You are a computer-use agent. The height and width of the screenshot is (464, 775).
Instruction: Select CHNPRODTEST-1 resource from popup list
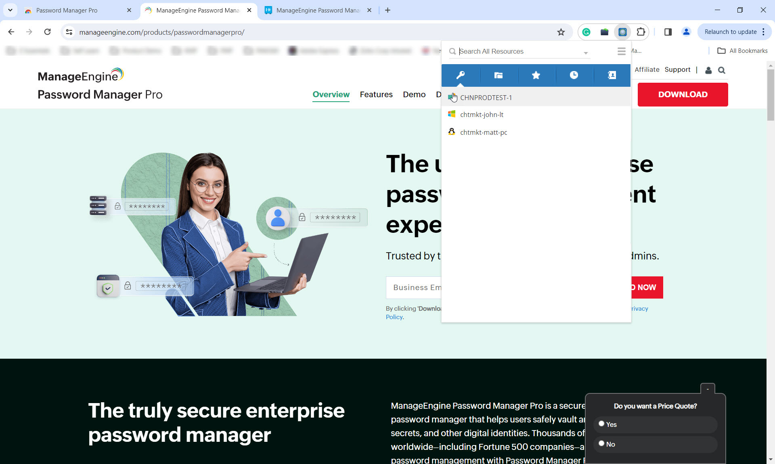point(486,97)
